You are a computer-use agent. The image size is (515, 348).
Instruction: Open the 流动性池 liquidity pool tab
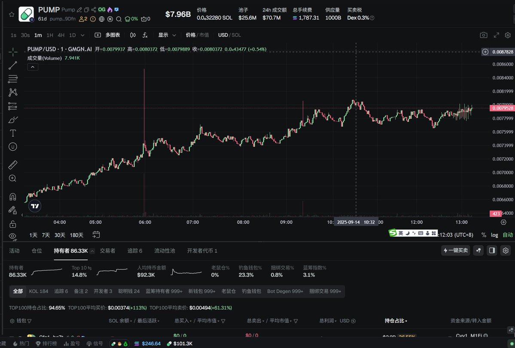[x=165, y=251]
